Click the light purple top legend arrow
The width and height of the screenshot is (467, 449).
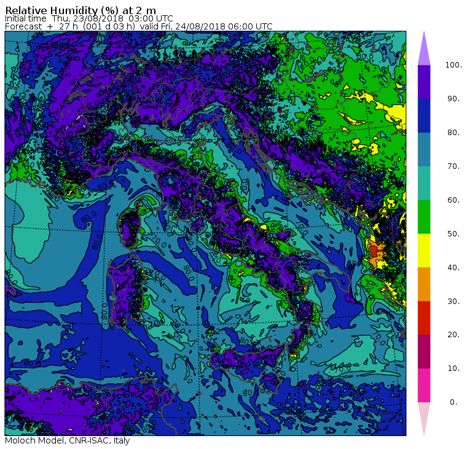[x=424, y=50]
